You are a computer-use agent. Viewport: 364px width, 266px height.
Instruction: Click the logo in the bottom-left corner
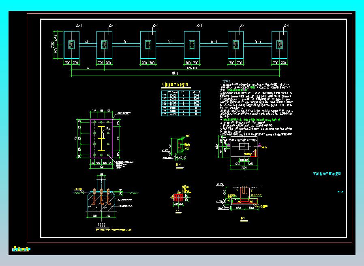(x=21, y=249)
